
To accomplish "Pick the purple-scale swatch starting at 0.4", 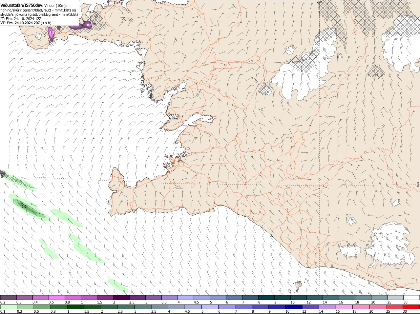I will pos(40,297).
